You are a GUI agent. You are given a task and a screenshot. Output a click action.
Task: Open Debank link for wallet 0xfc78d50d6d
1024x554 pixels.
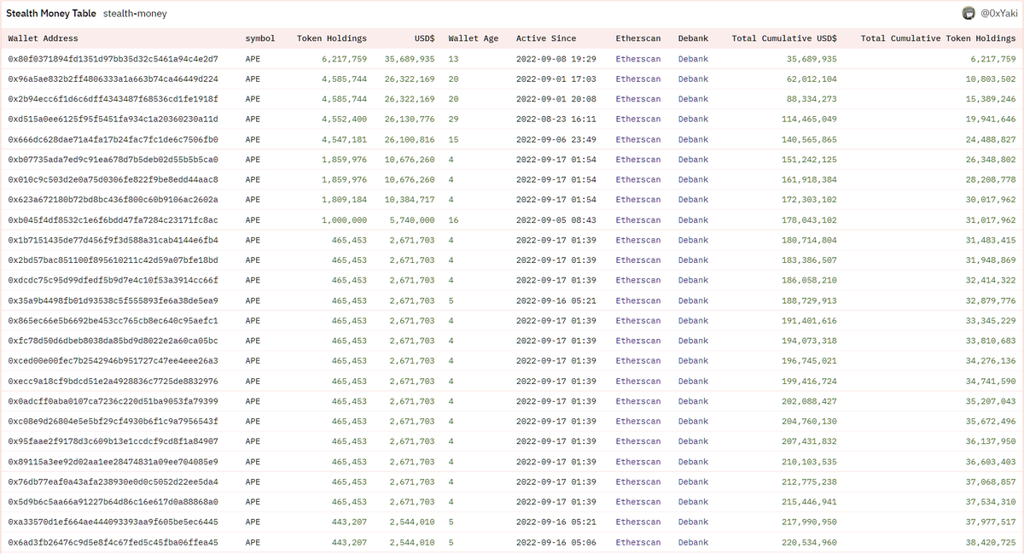pos(693,341)
